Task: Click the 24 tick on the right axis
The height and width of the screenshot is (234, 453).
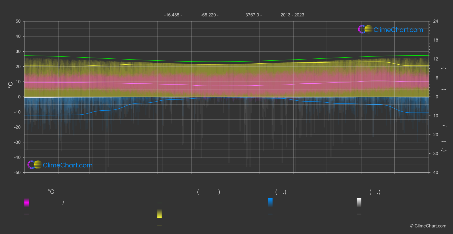Action: (x=436, y=21)
